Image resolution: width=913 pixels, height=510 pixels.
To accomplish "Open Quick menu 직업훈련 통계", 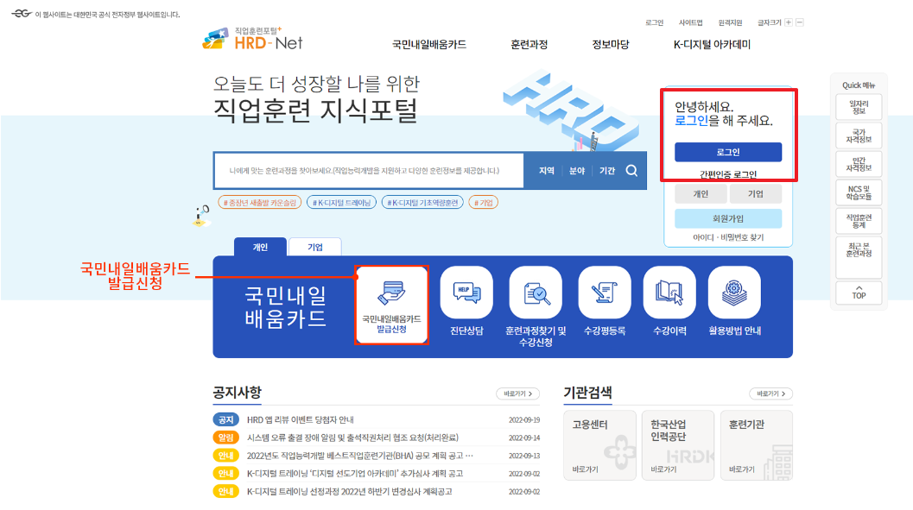I will point(859,221).
